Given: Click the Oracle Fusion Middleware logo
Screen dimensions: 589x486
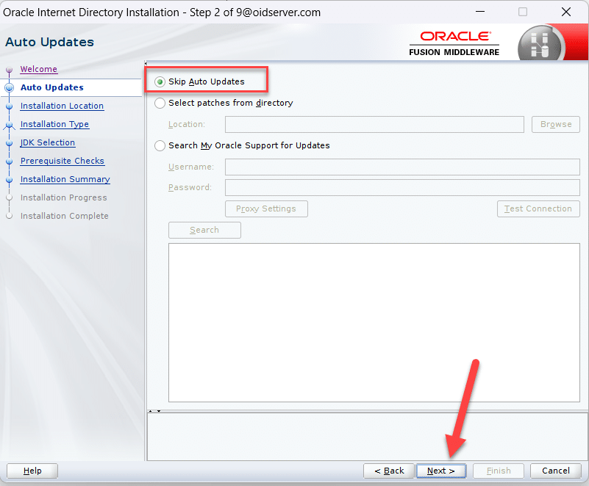Looking at the screenshot, I should (x=454, y=43).
